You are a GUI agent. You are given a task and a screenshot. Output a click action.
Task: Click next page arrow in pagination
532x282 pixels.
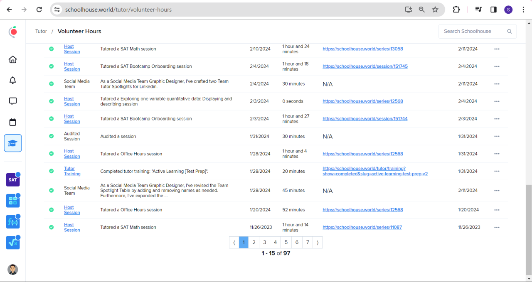(318, 243)
